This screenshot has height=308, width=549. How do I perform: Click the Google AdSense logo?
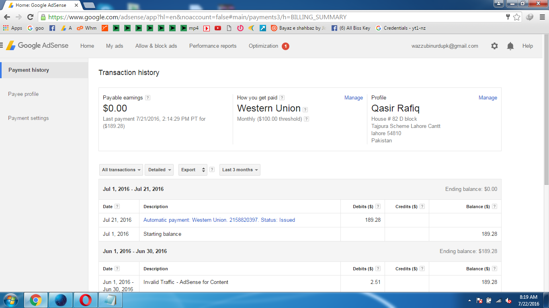[x=37, y=46]
